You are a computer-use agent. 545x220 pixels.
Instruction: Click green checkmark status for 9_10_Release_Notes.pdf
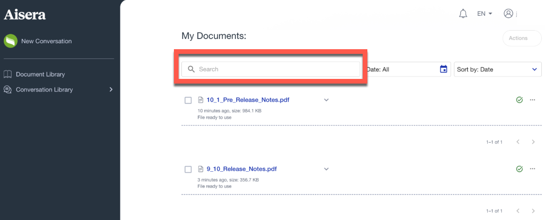coord(519,169)
